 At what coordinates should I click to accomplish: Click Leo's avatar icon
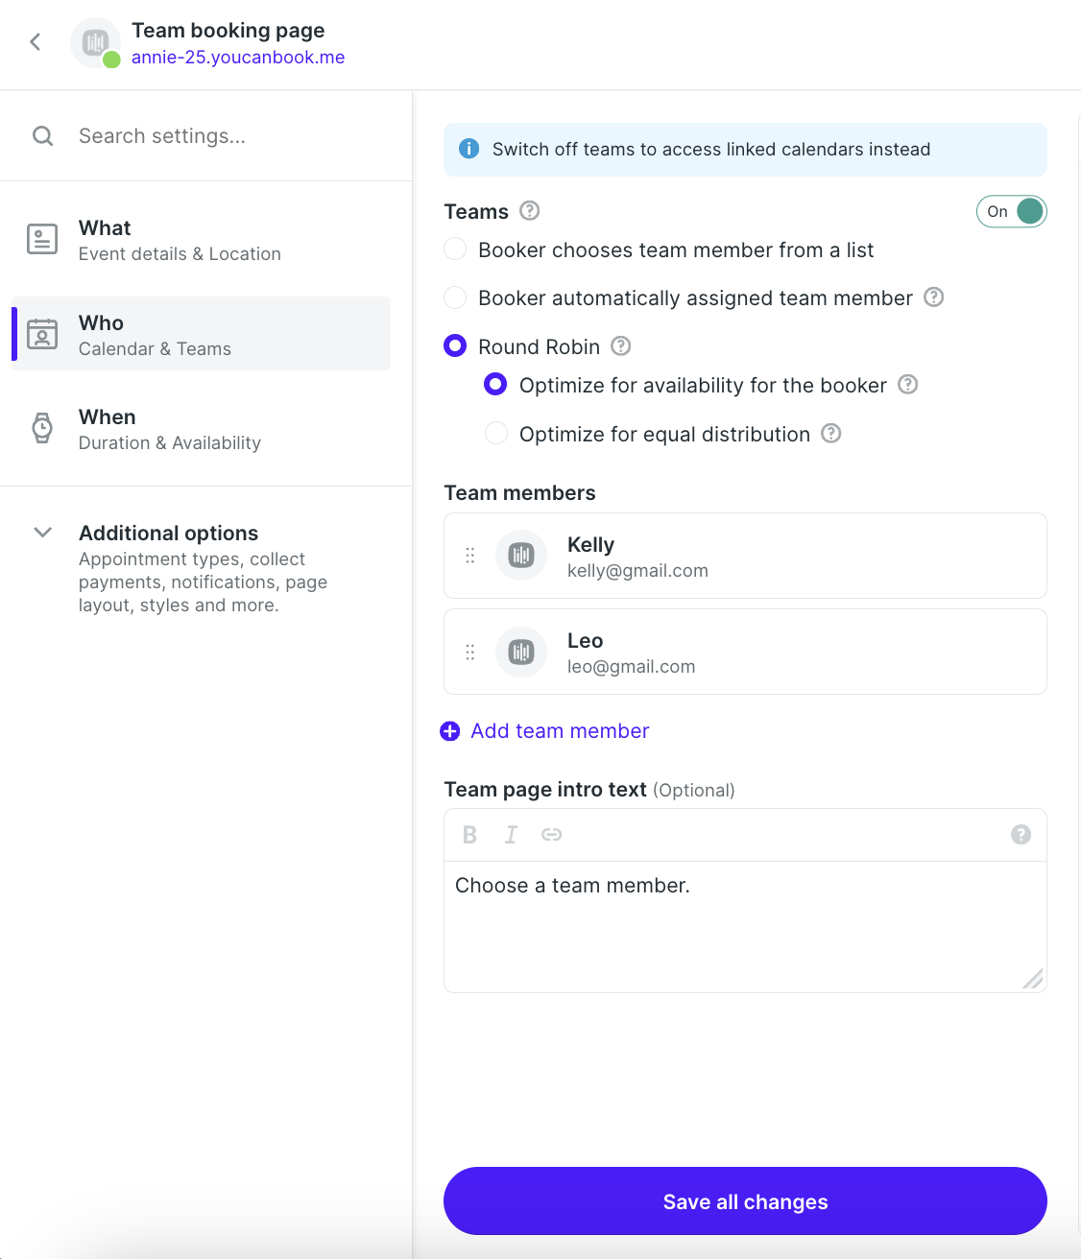coord(521,653)
